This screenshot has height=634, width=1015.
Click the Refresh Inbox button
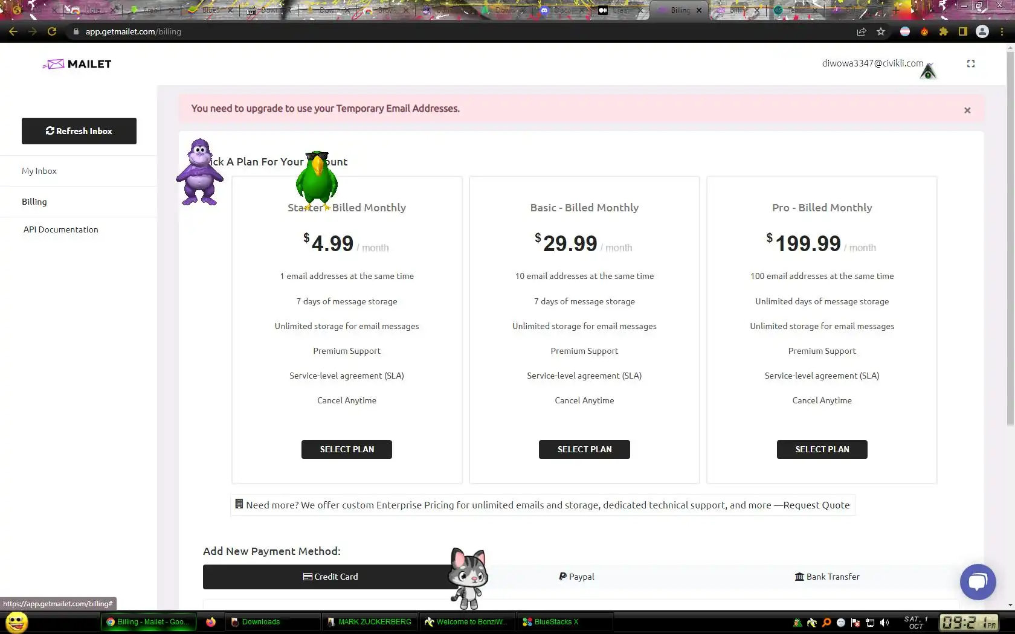(x=79, y=131)
